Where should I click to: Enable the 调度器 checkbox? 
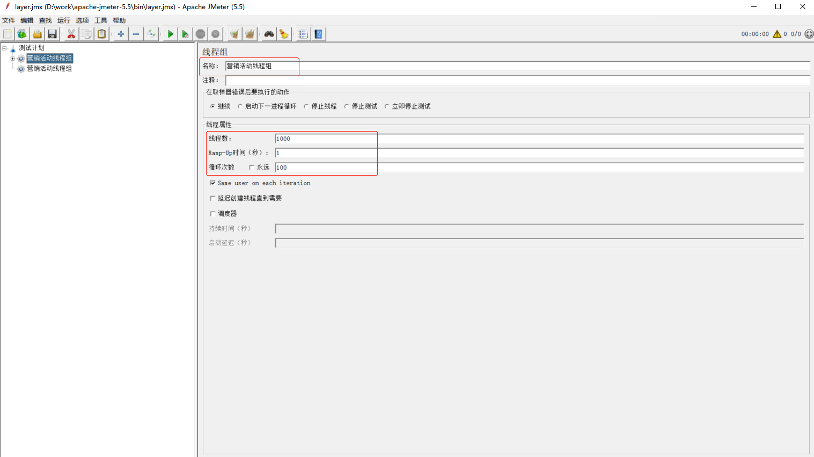[212, 214]
